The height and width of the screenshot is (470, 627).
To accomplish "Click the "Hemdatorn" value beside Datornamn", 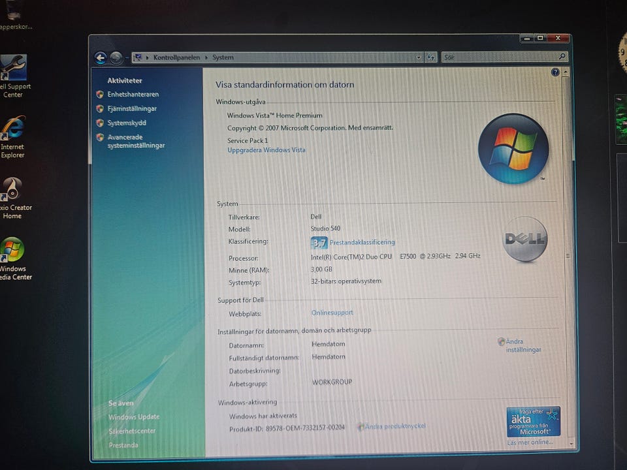I will pyautogui.click(x=329, y=344).
